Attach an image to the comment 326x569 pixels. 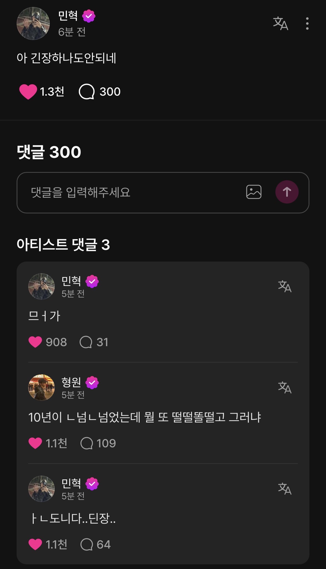click(254, 192)
